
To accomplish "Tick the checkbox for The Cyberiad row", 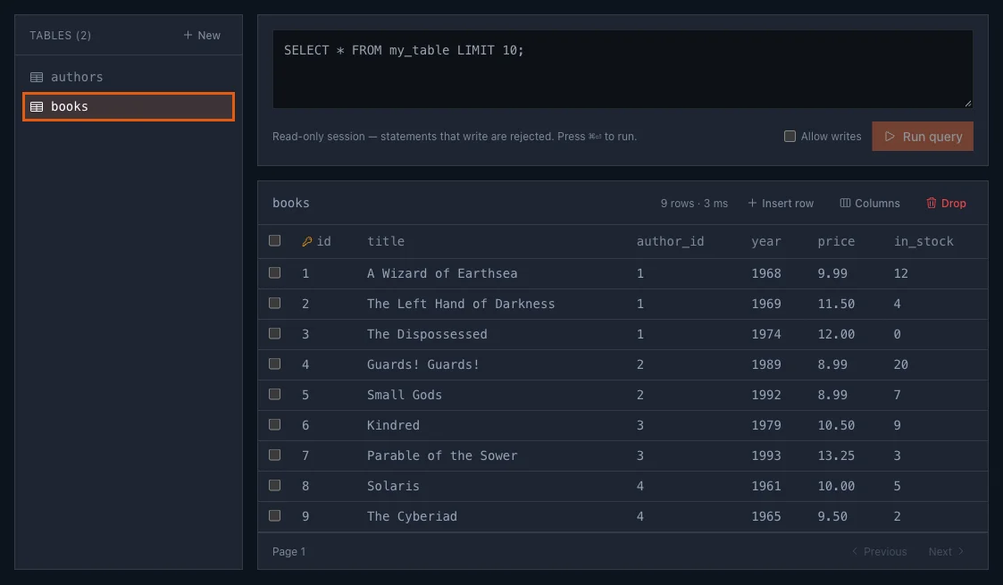I will pyautogui.click(x=274, y=515).
